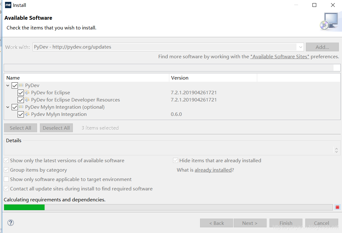
Task: Click the Pydev Mylyn Integration feature icon
Action: (x=27, y=114)
